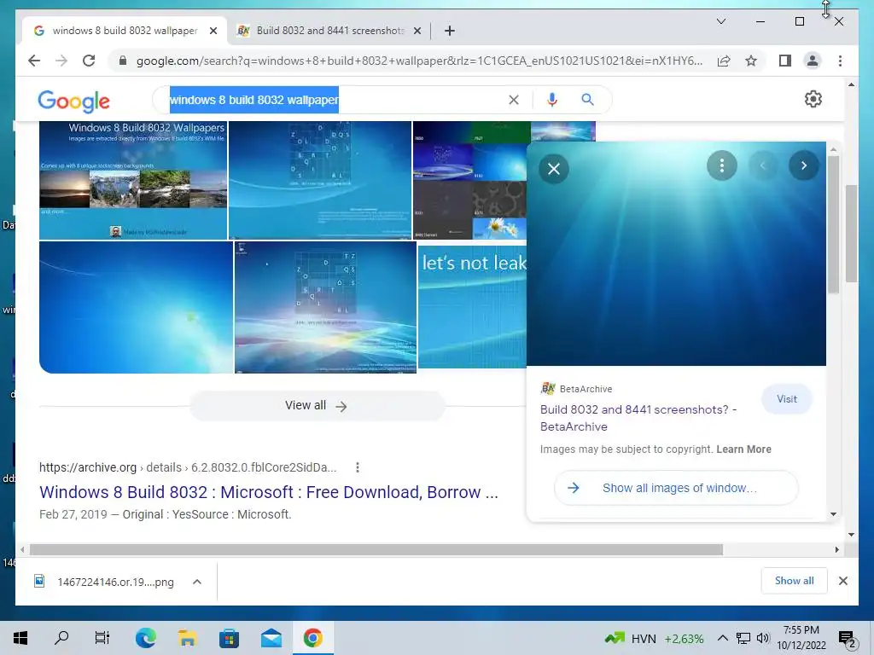Open the HVN stock widget
Screen dimensions: 874x655
pyautogui.click(x=655, y=638)
